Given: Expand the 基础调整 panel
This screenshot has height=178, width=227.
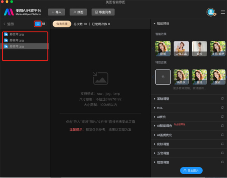Looking at the screenshot, I should click(163, 99).
